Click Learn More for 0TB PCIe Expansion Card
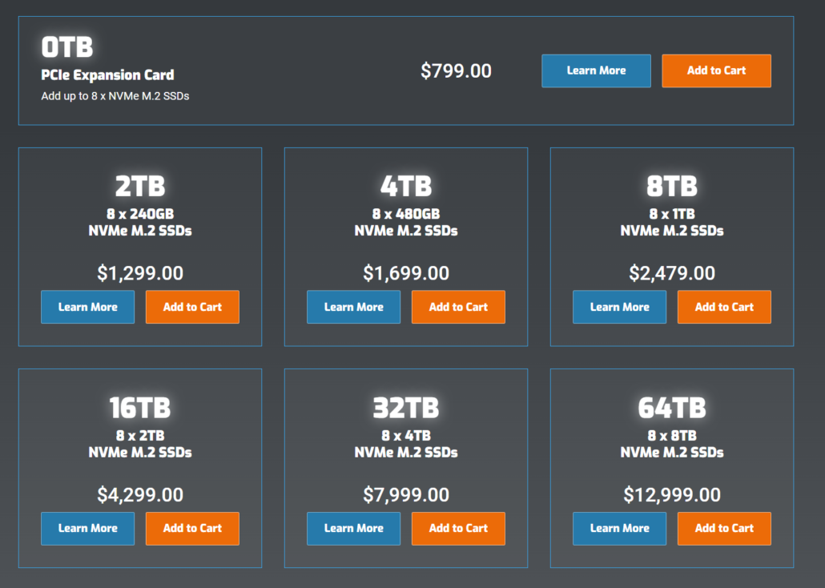825x588 pixels. tap(596, 70)
